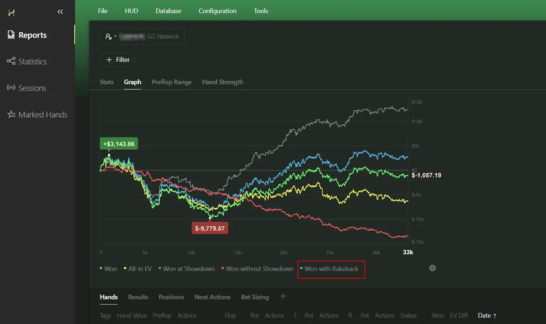Add a new report tab with plus
Image resolution: width=546 pixels, height=324 pixels.
coord(283,296)
